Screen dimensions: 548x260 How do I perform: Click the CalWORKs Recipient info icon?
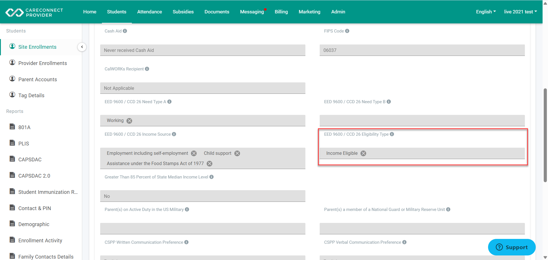147,69
